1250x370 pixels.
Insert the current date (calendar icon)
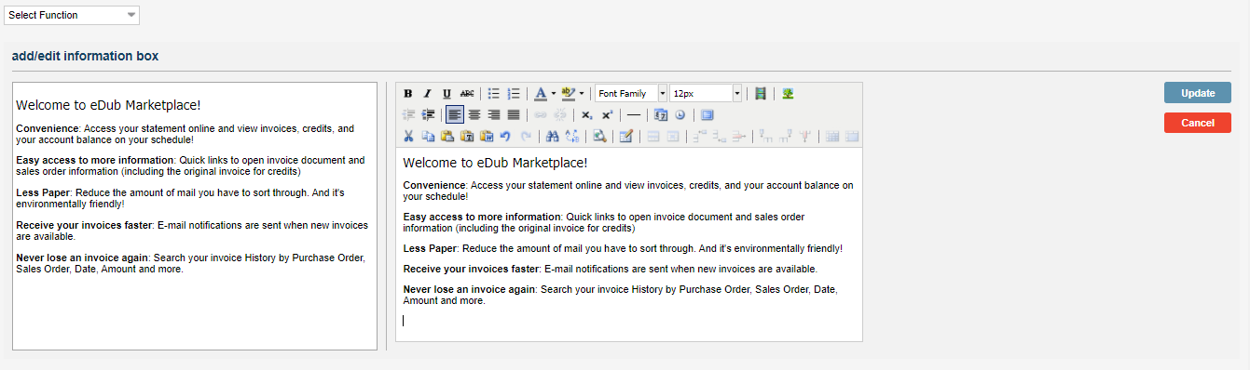click(x=661, y=114)
